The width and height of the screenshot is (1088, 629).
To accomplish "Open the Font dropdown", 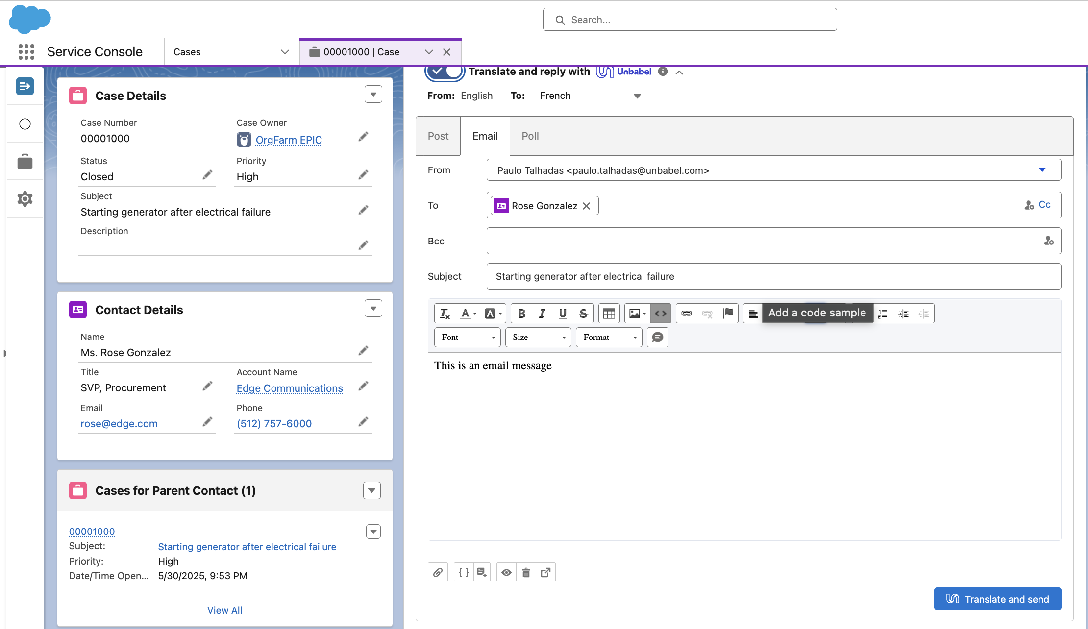I will [x=467, y=338].
